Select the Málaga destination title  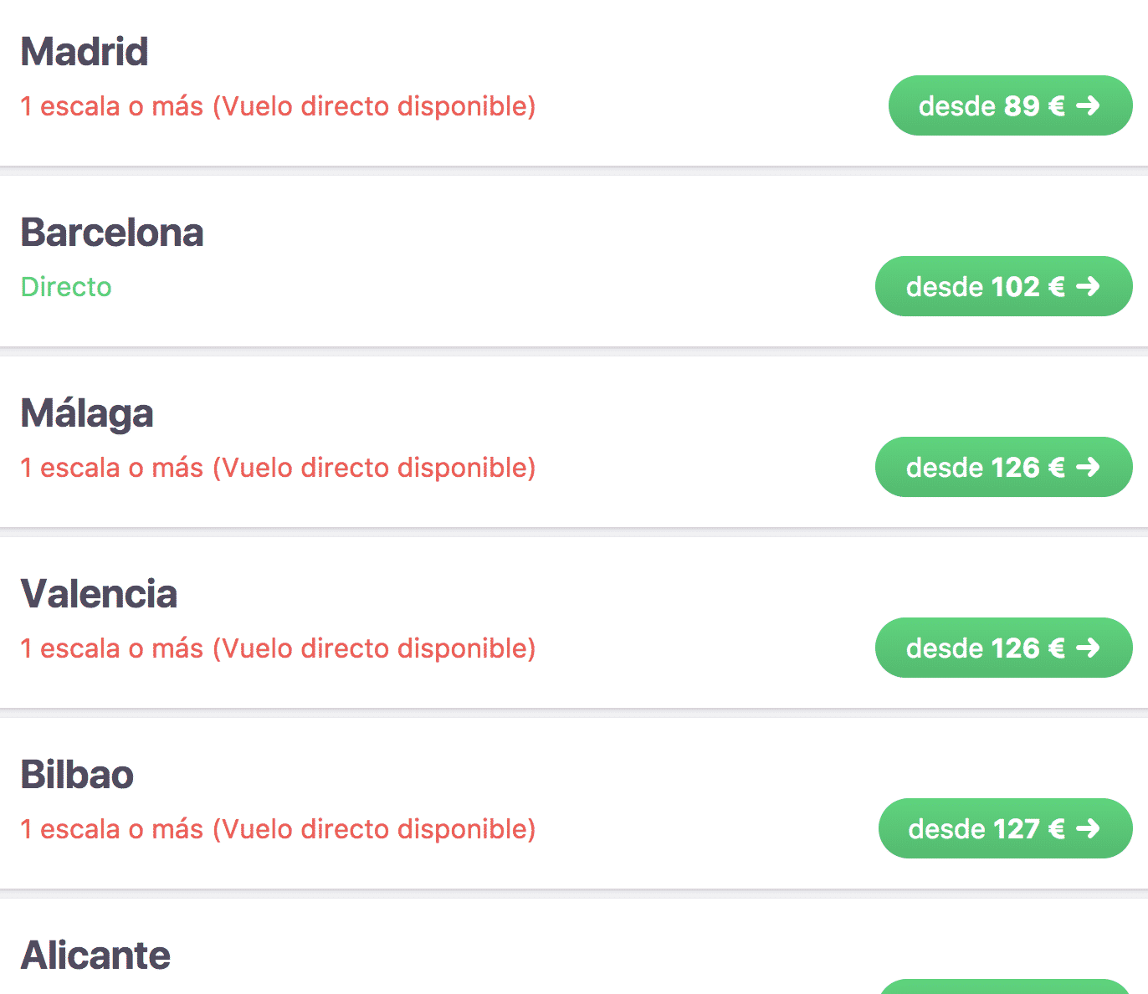pos(87,413)
